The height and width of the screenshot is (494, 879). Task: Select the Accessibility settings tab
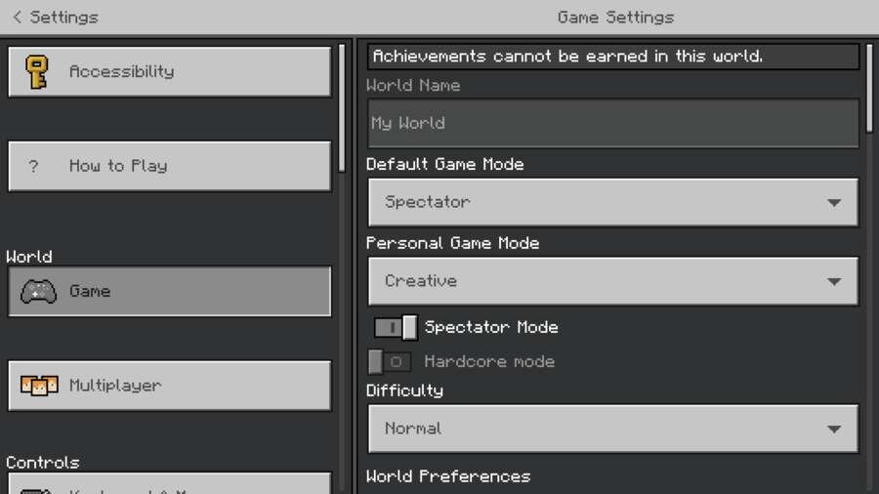pos(170,71)
